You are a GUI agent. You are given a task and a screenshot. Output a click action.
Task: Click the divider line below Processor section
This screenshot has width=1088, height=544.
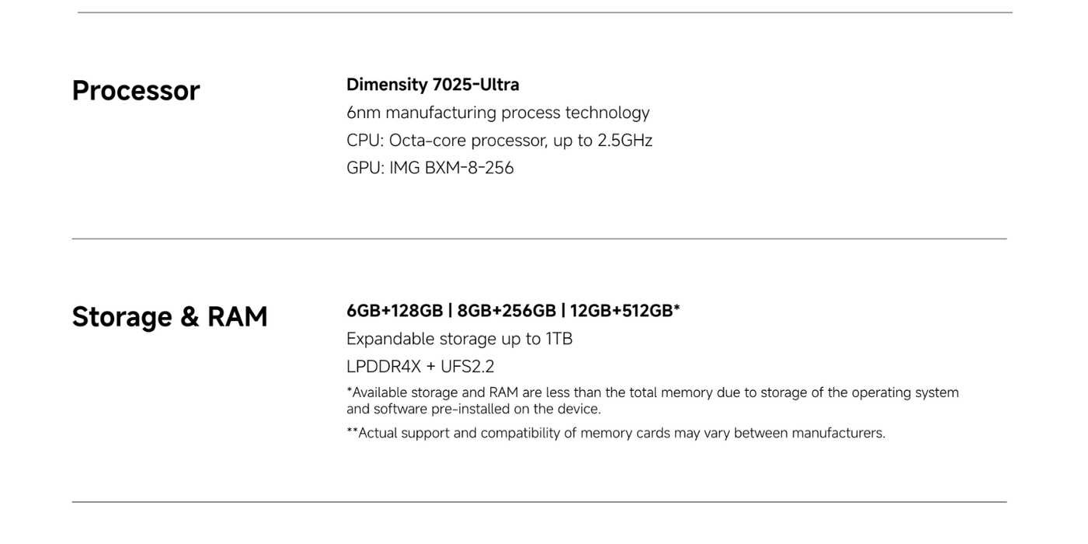coord(539,239)
